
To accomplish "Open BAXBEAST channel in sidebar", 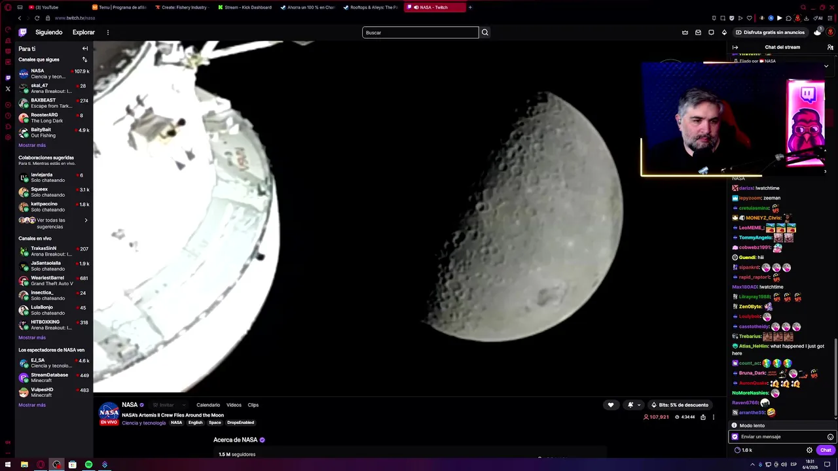I will [x=54, y=103].
